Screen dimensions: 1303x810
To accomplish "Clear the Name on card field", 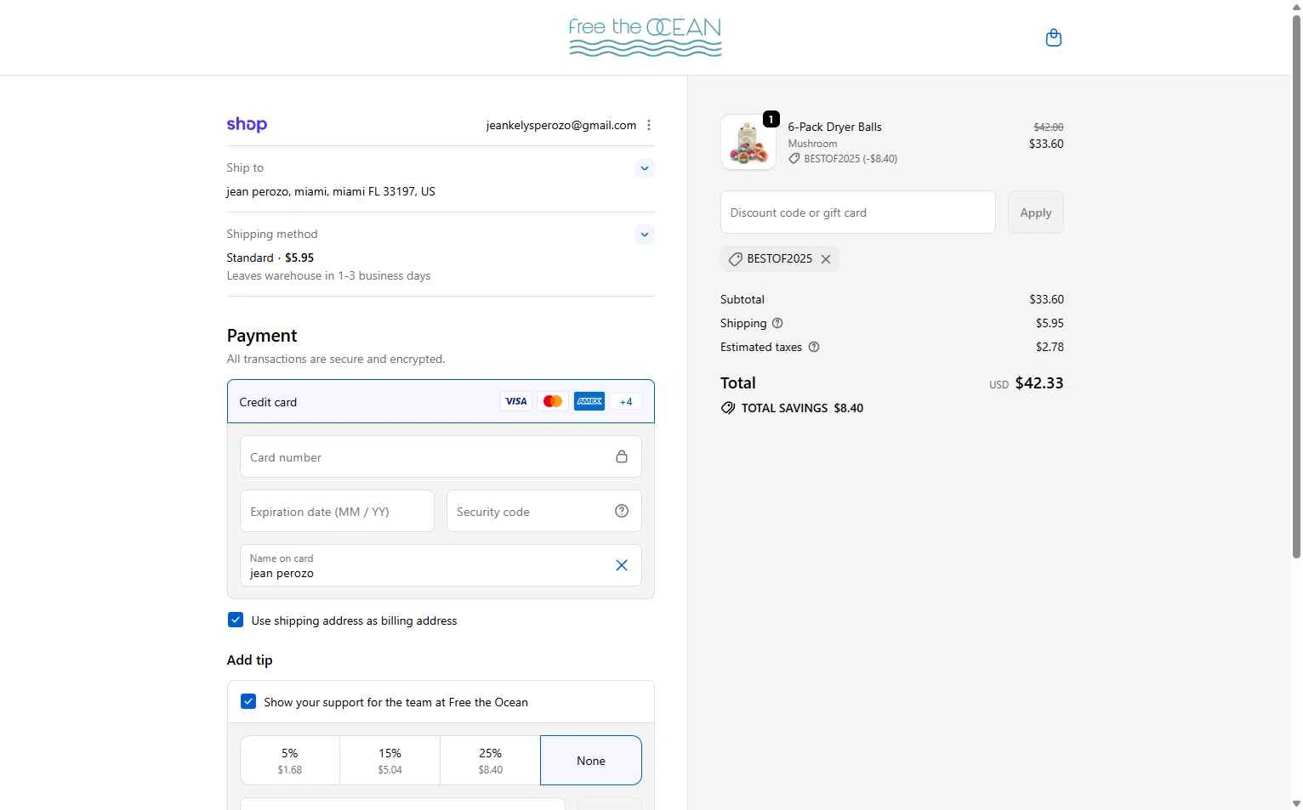I will (x=622, y=565).
